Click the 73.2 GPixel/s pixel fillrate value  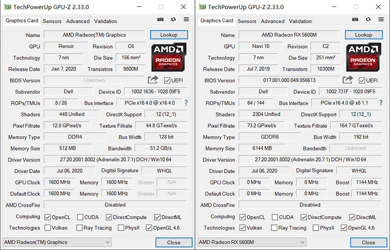(261, 125)
